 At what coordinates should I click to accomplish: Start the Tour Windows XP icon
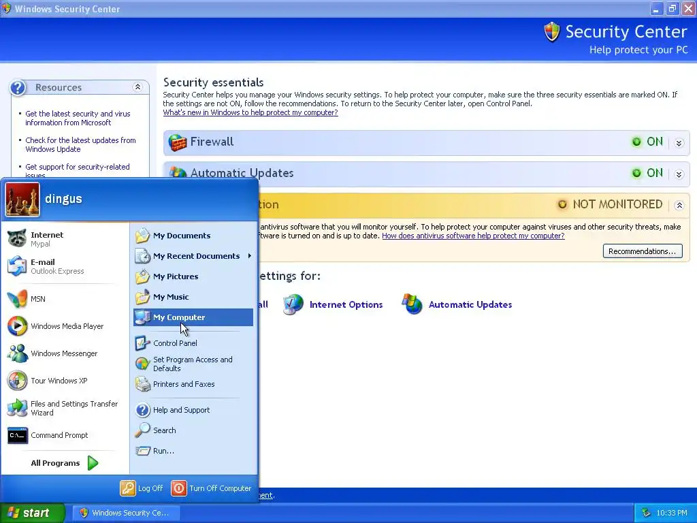(17, 381)
